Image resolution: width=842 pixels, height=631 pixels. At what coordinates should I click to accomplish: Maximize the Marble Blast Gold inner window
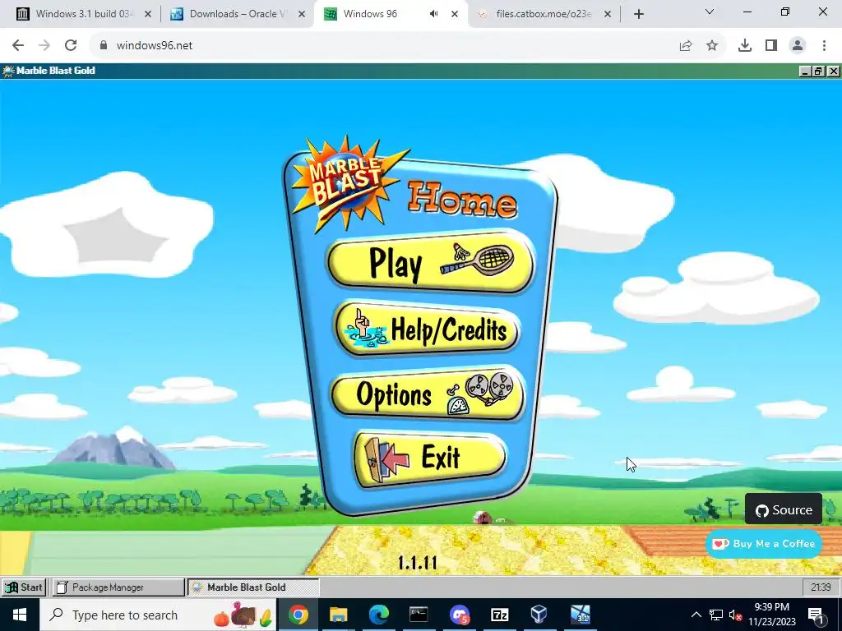pyautogui.click(x=819, y=71)
